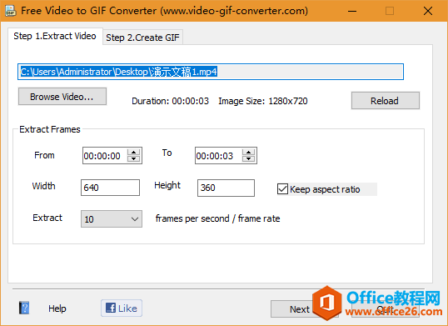
Task: Decrease the From time with down arrow
Action: 133,158
